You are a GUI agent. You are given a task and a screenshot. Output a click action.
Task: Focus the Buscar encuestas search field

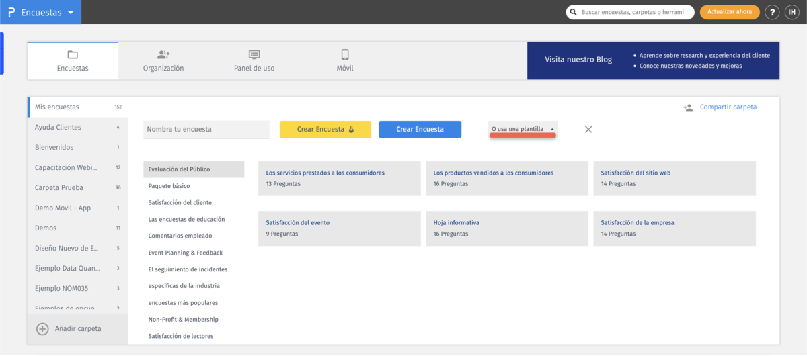point(630,12)
